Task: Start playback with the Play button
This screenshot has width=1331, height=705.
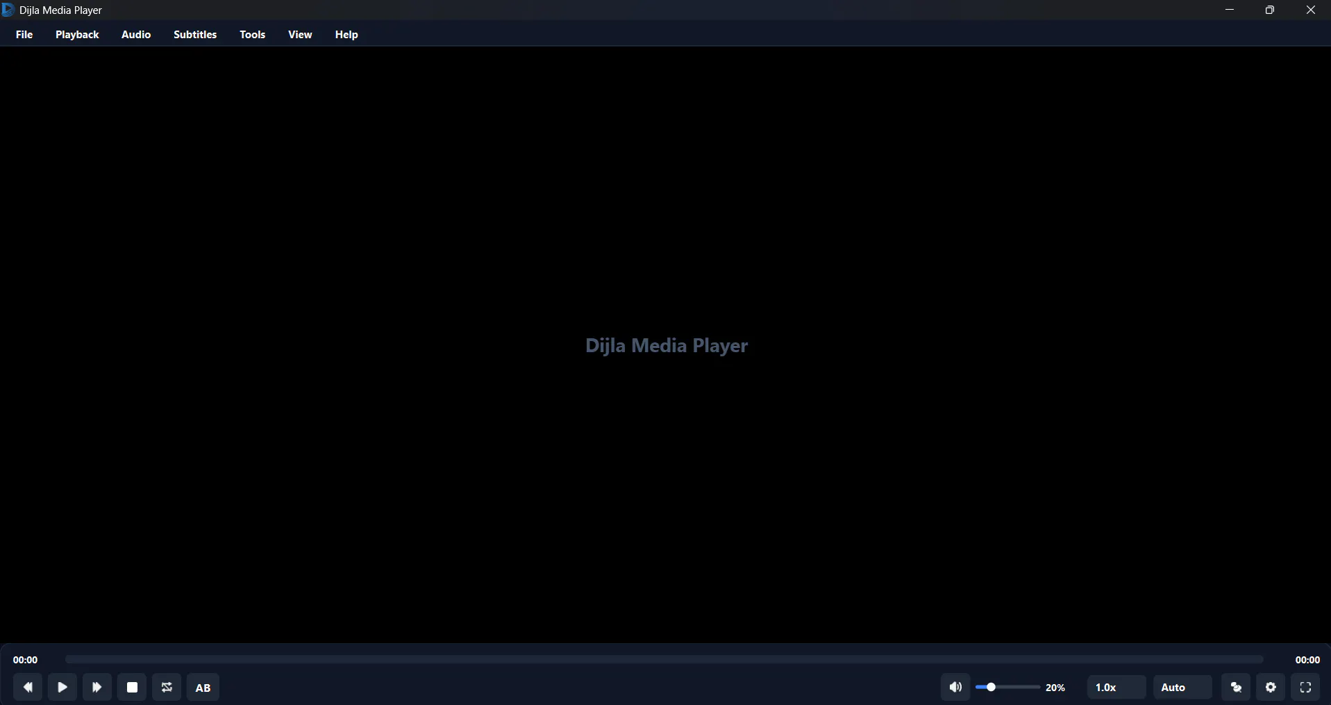Action: click(x=62, y=688)
